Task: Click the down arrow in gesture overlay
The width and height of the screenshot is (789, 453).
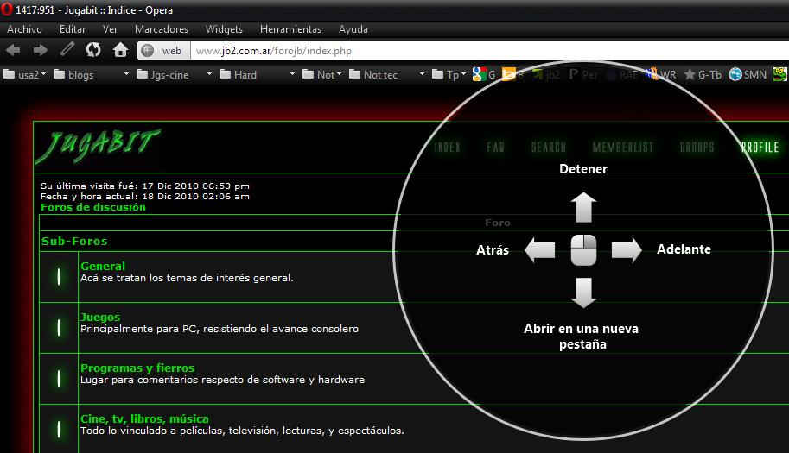Action: (583, 293)
